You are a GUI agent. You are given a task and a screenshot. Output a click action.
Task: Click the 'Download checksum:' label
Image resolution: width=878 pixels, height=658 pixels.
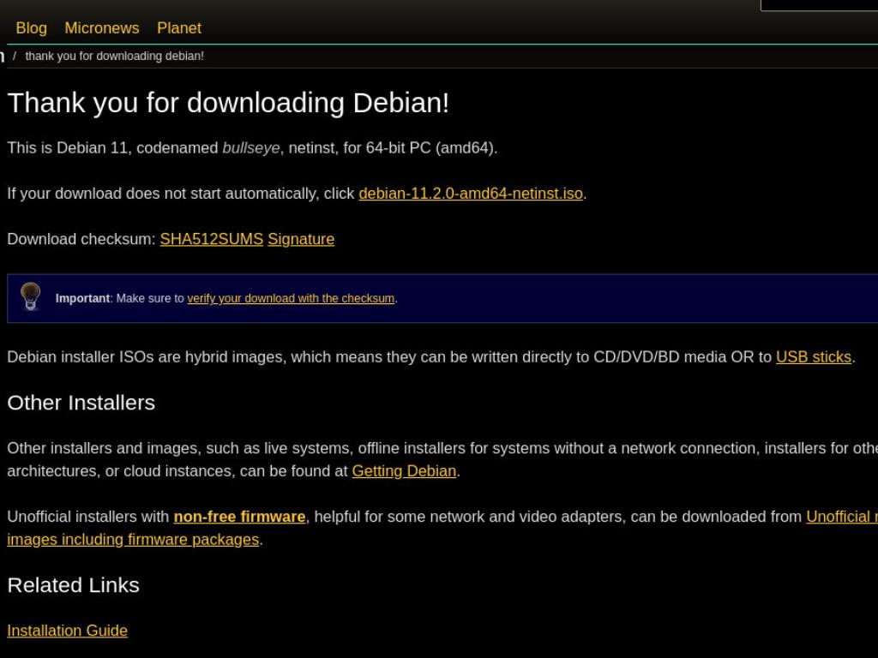coord(81,239)
